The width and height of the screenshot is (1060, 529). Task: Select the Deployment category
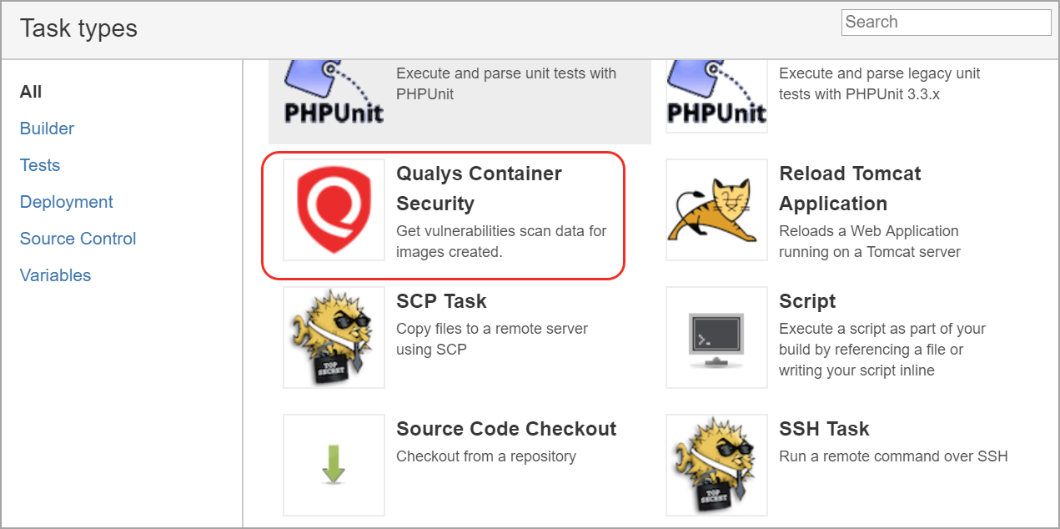[x=66, y=202]
